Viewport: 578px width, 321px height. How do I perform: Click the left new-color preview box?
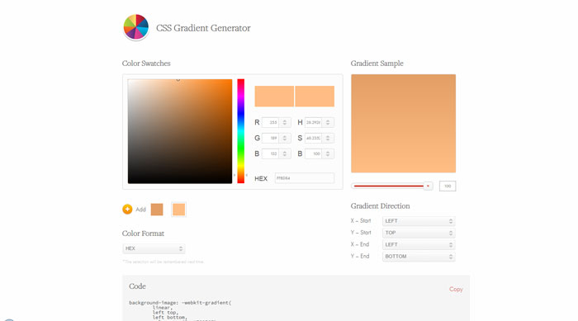[274, 97]
